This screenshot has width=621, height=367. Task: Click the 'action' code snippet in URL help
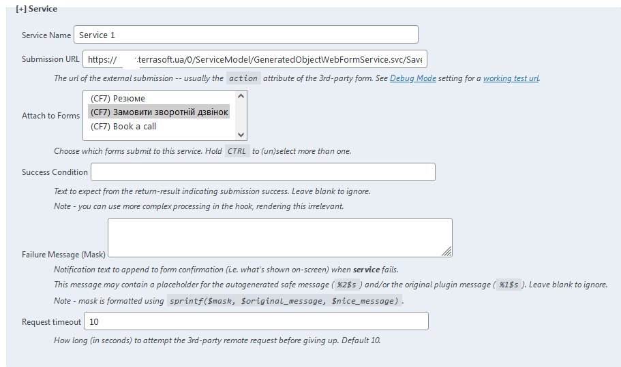pos(243,78)
